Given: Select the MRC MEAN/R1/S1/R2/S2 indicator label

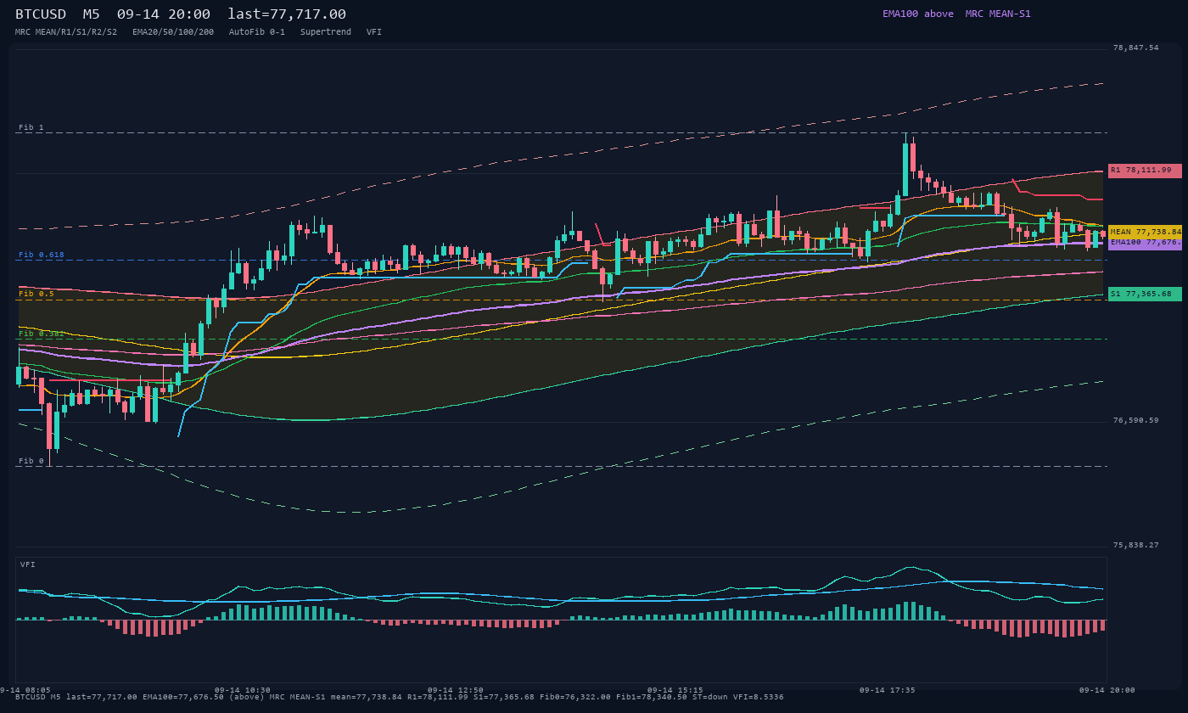Looking at the screenshot, I should pos(66,32).
